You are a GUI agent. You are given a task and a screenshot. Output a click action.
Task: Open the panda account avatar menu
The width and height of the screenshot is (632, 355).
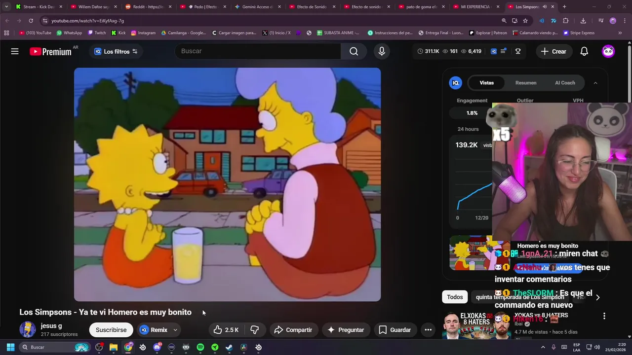point(608,51)
